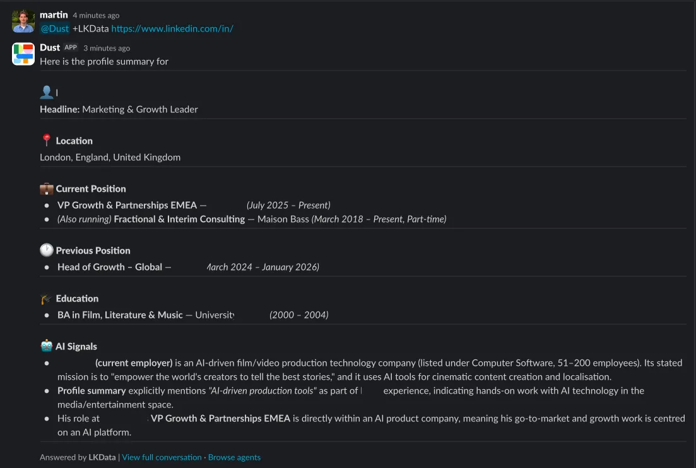Click 'AI-driven production tools' italic quote
This screenshot has height=468, width=696.
tap(262, 391)
